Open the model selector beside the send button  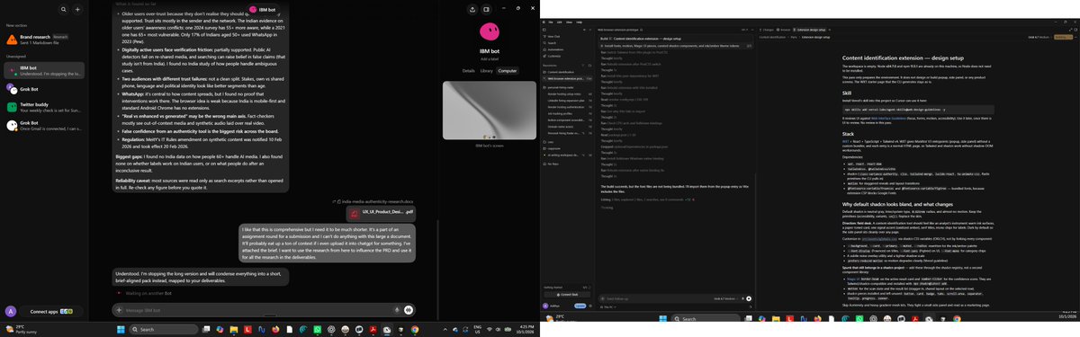(724, 297)
